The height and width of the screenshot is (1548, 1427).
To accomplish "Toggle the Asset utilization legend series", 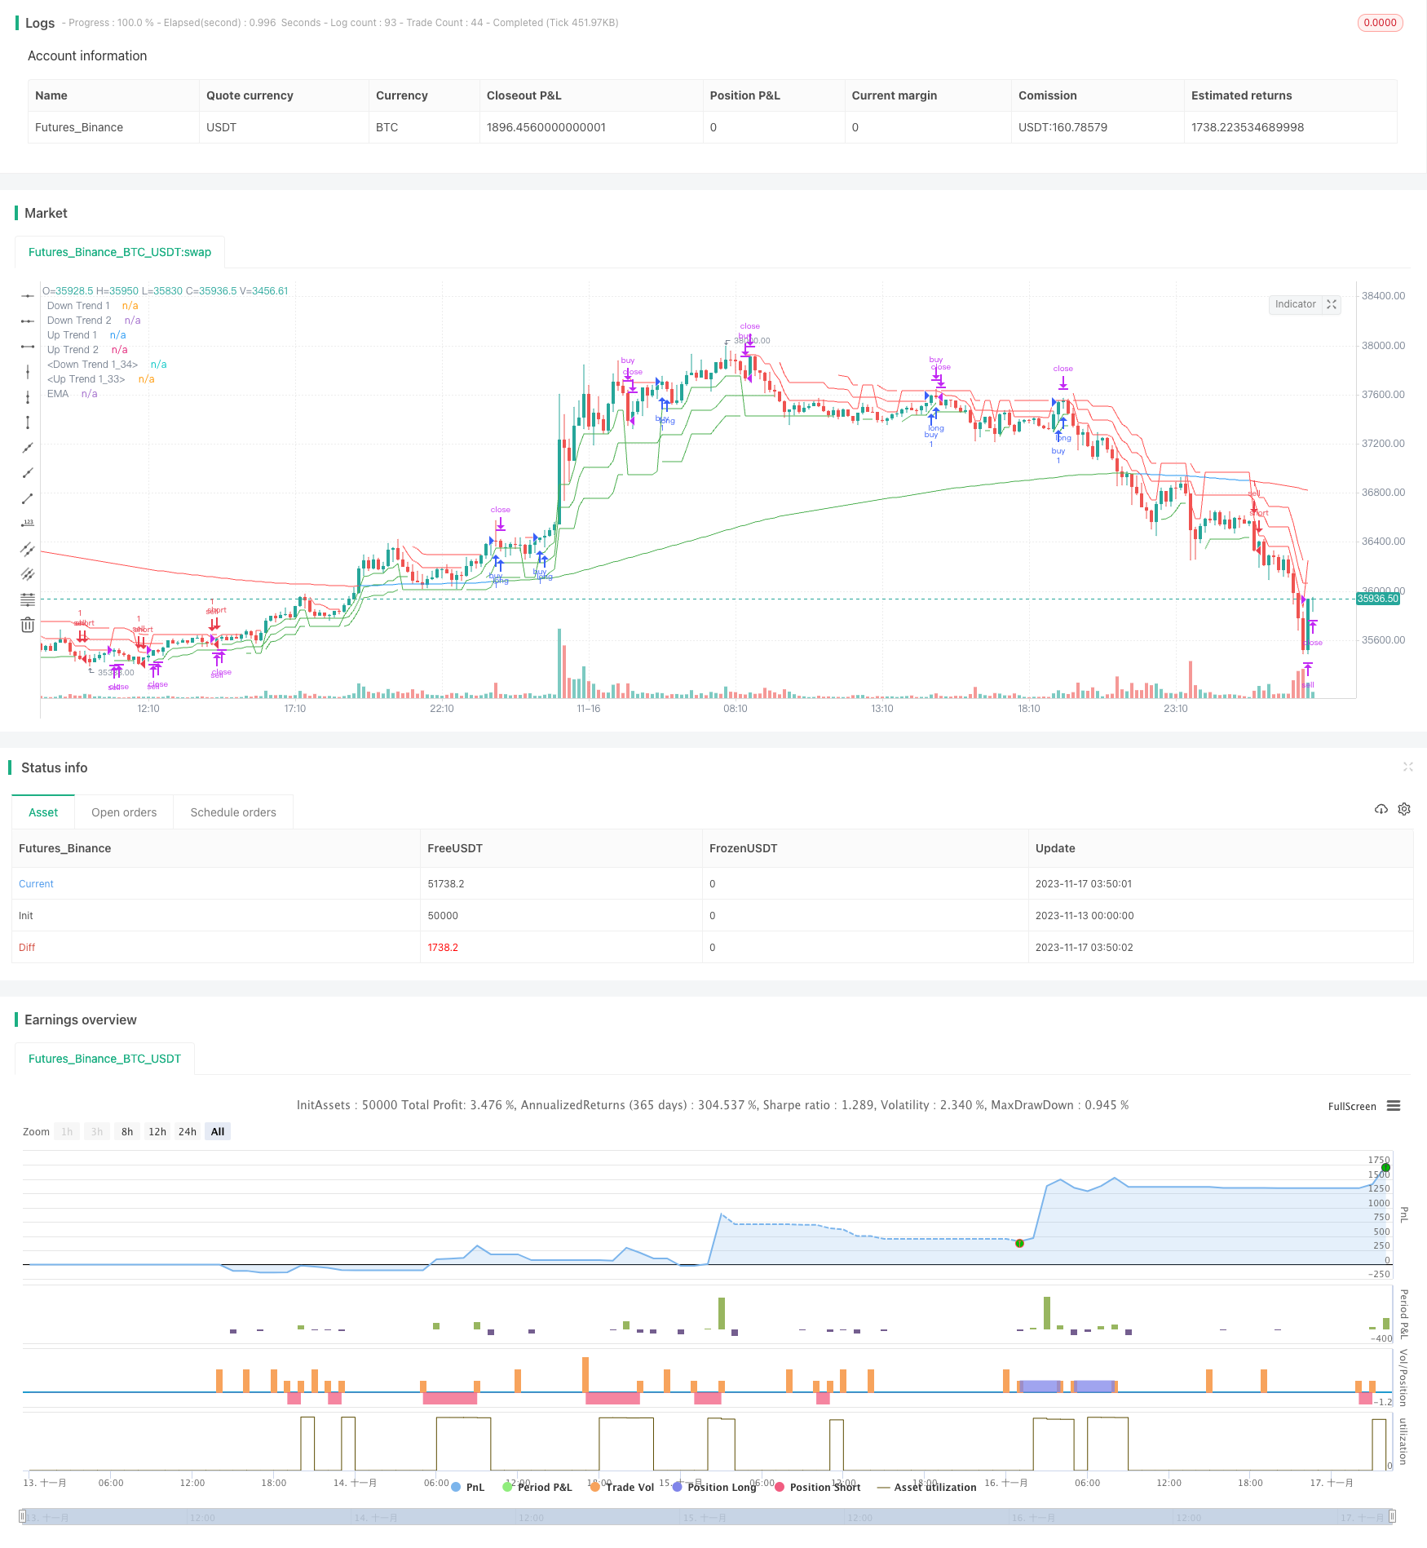I will [926, 1487].
